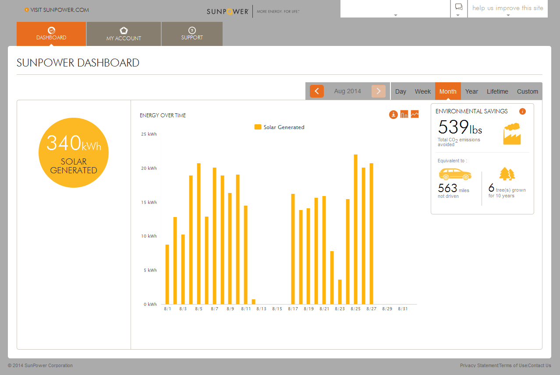Follow the Visit SunPower.com link
The image size is (560, 375).
point(57,10)
